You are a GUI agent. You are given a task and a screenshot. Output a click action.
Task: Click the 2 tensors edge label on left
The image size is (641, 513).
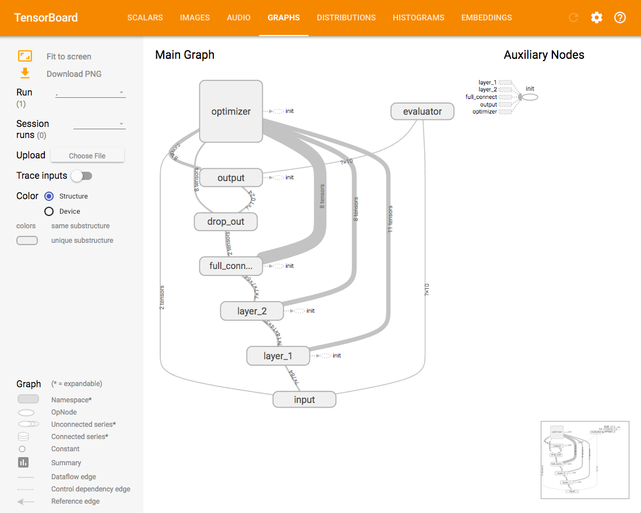162,298
